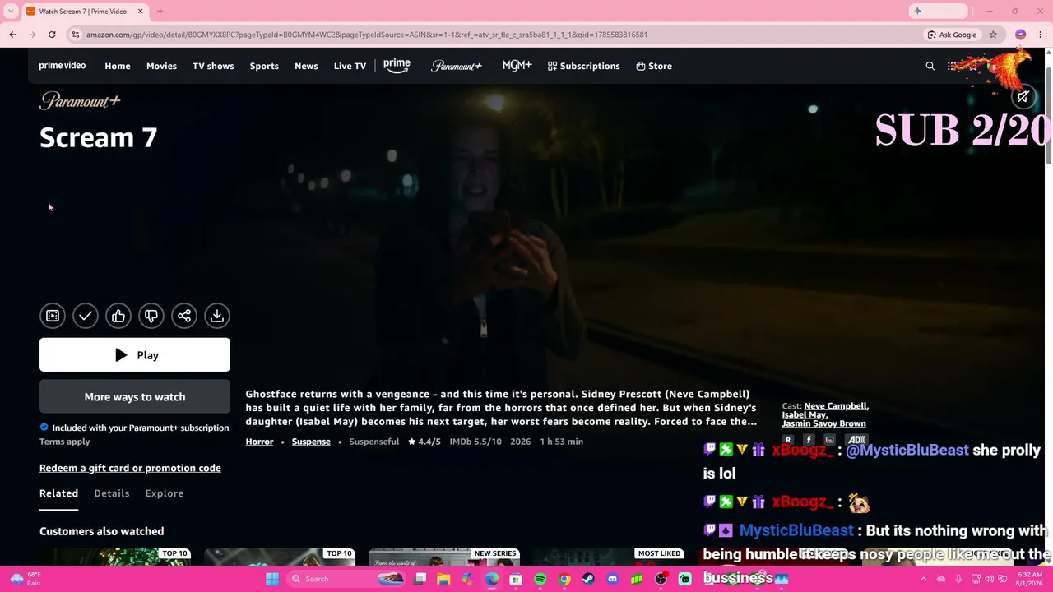
Task: Open the Prime channel logo
Action: tap(397, 66)
